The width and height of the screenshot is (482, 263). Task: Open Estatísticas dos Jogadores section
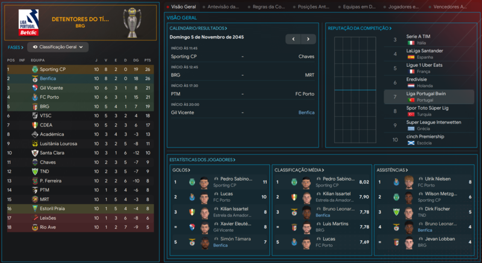tap(202, 159)
